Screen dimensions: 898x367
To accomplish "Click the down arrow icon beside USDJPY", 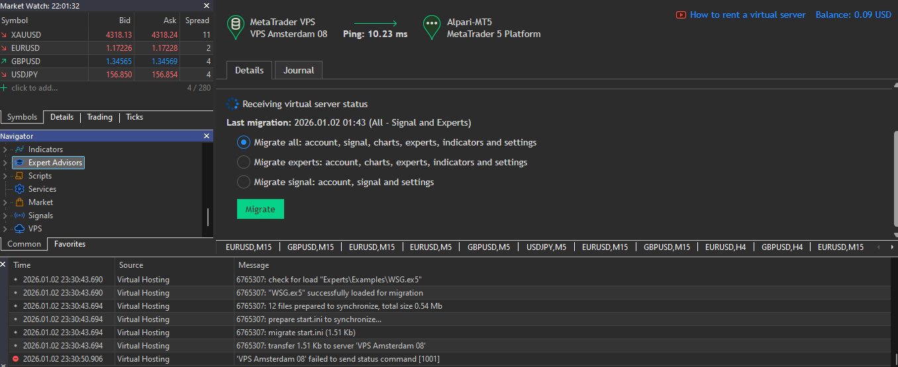I will (x=5, y=75).
